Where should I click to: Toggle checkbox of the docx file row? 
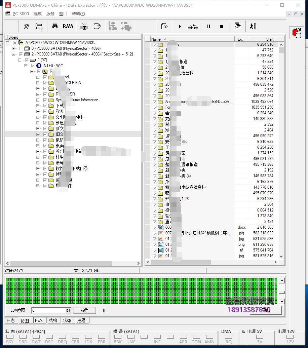[155, 228]
